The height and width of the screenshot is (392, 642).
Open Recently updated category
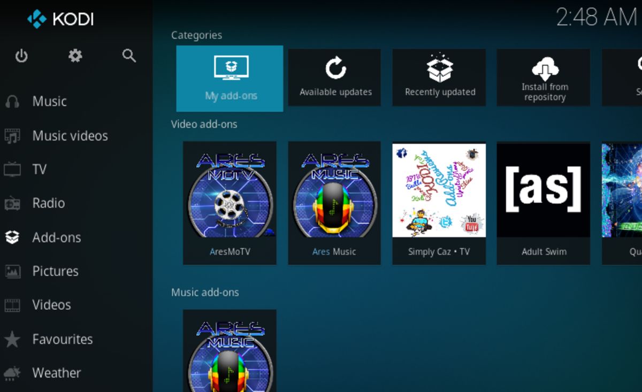click(439, 78)
